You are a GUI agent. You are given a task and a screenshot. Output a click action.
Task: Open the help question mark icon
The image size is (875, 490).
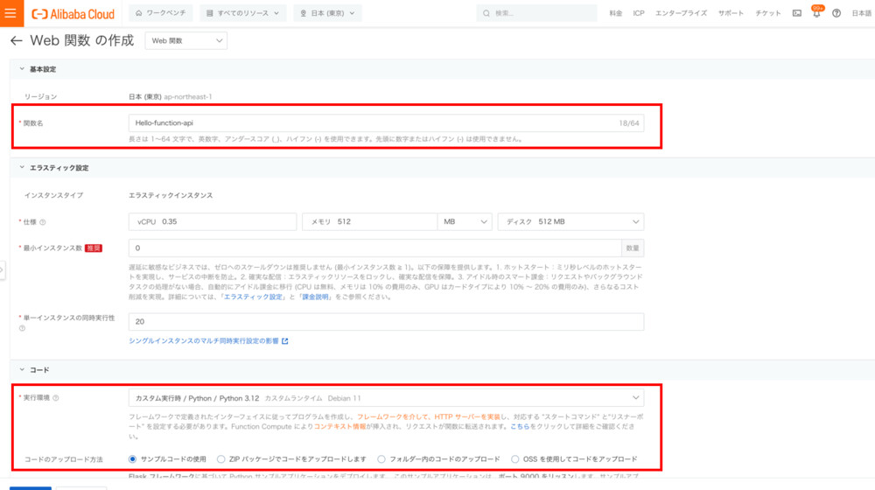point(836,13)
